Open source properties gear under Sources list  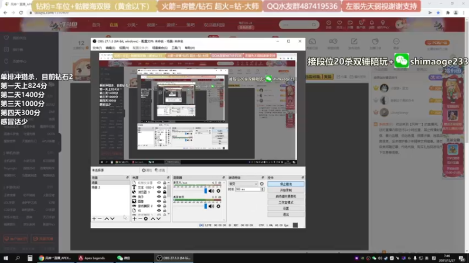(145, 219)
